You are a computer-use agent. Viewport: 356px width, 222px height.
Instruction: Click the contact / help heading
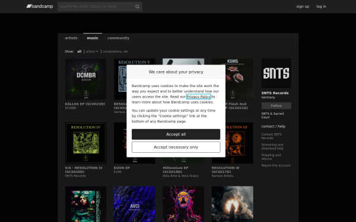[273, 127]
